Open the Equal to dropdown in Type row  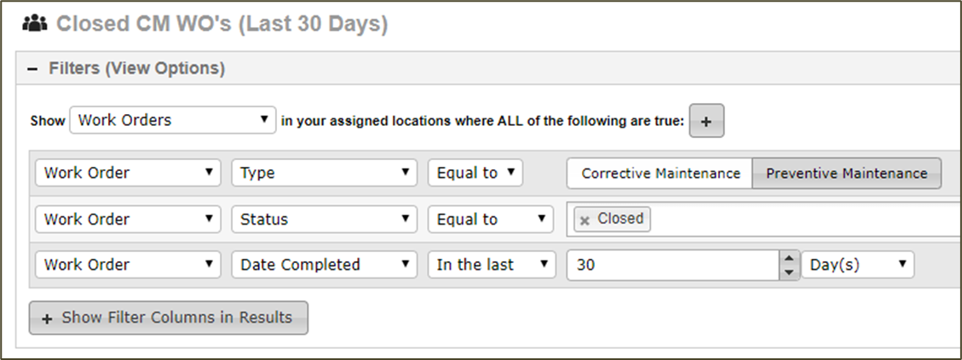pyautogui.click(x=475, y=173)
